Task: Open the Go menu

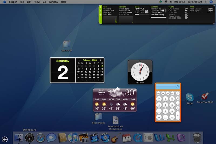Action: [44, 2]
